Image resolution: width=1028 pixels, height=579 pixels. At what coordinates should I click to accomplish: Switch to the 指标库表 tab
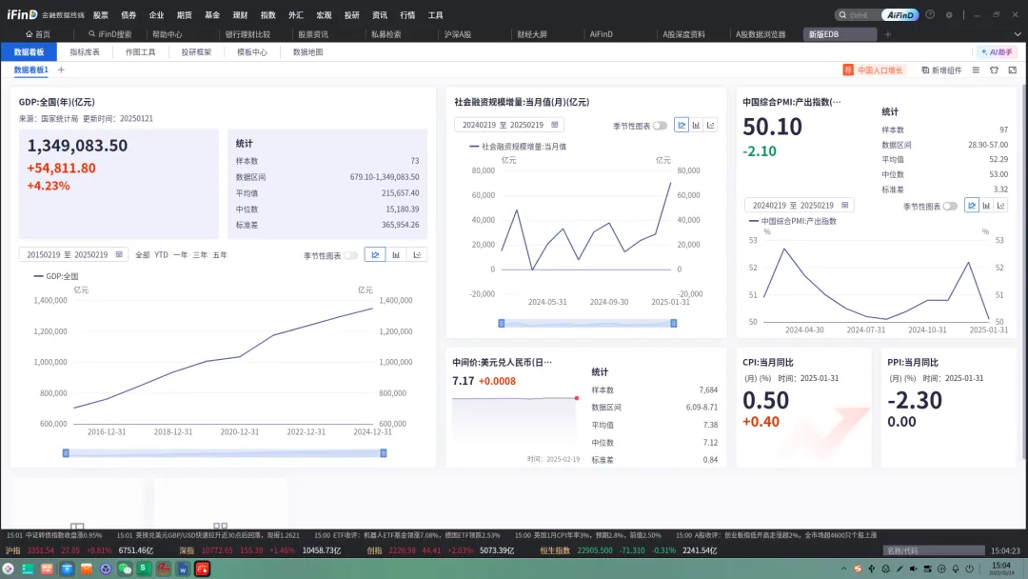point(85,52)
